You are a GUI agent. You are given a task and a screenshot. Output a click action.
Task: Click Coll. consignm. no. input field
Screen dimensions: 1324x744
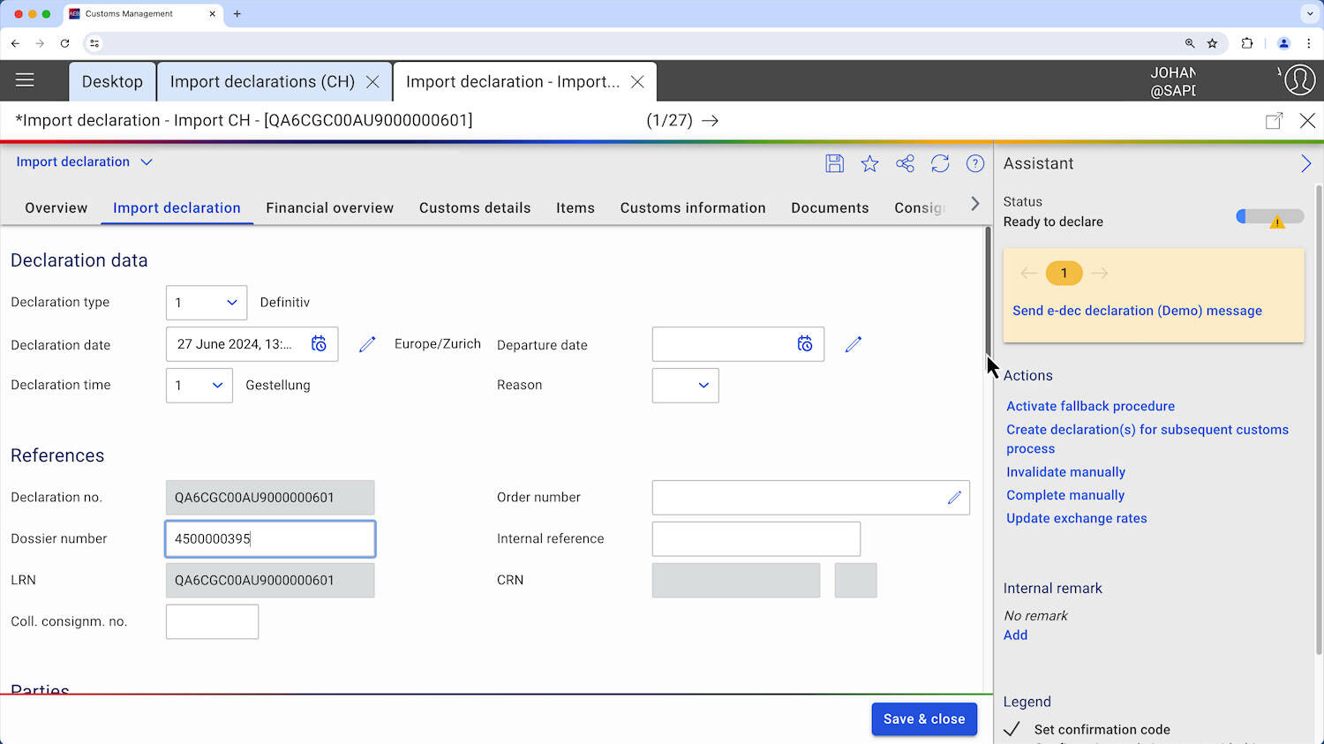212,622
